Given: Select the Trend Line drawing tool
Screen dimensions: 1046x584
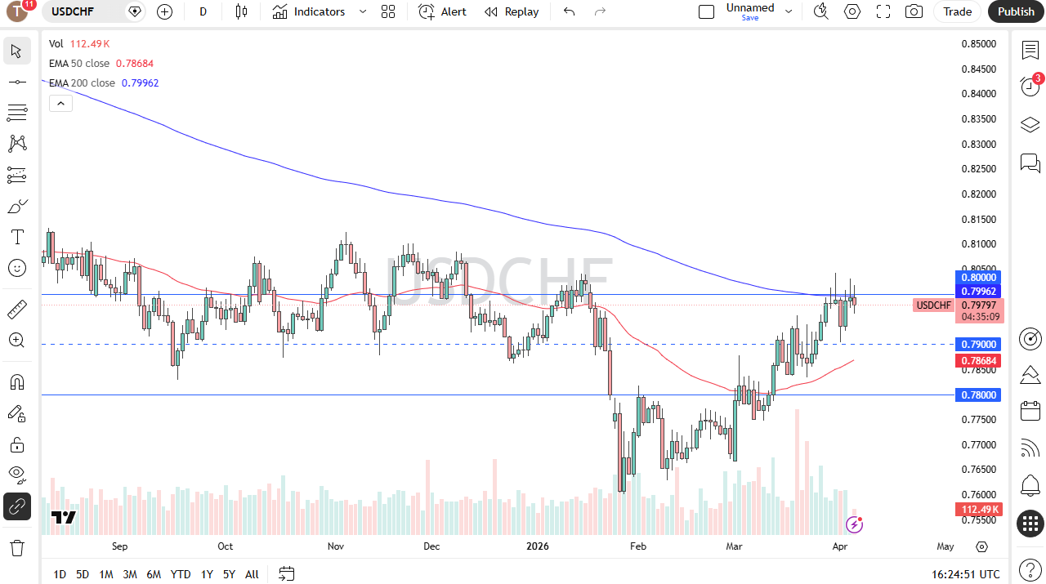Looking at the screenshot, I should click(x=16, y=82).
